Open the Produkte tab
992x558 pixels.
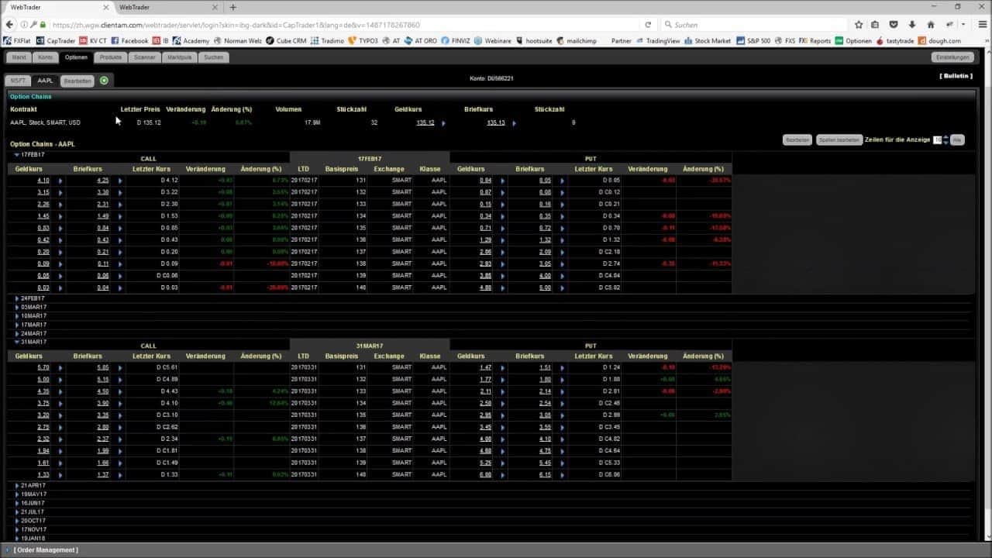click(111, 57)
